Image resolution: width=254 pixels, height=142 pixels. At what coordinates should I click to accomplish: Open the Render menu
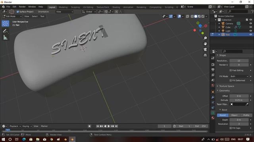(22, 7)
